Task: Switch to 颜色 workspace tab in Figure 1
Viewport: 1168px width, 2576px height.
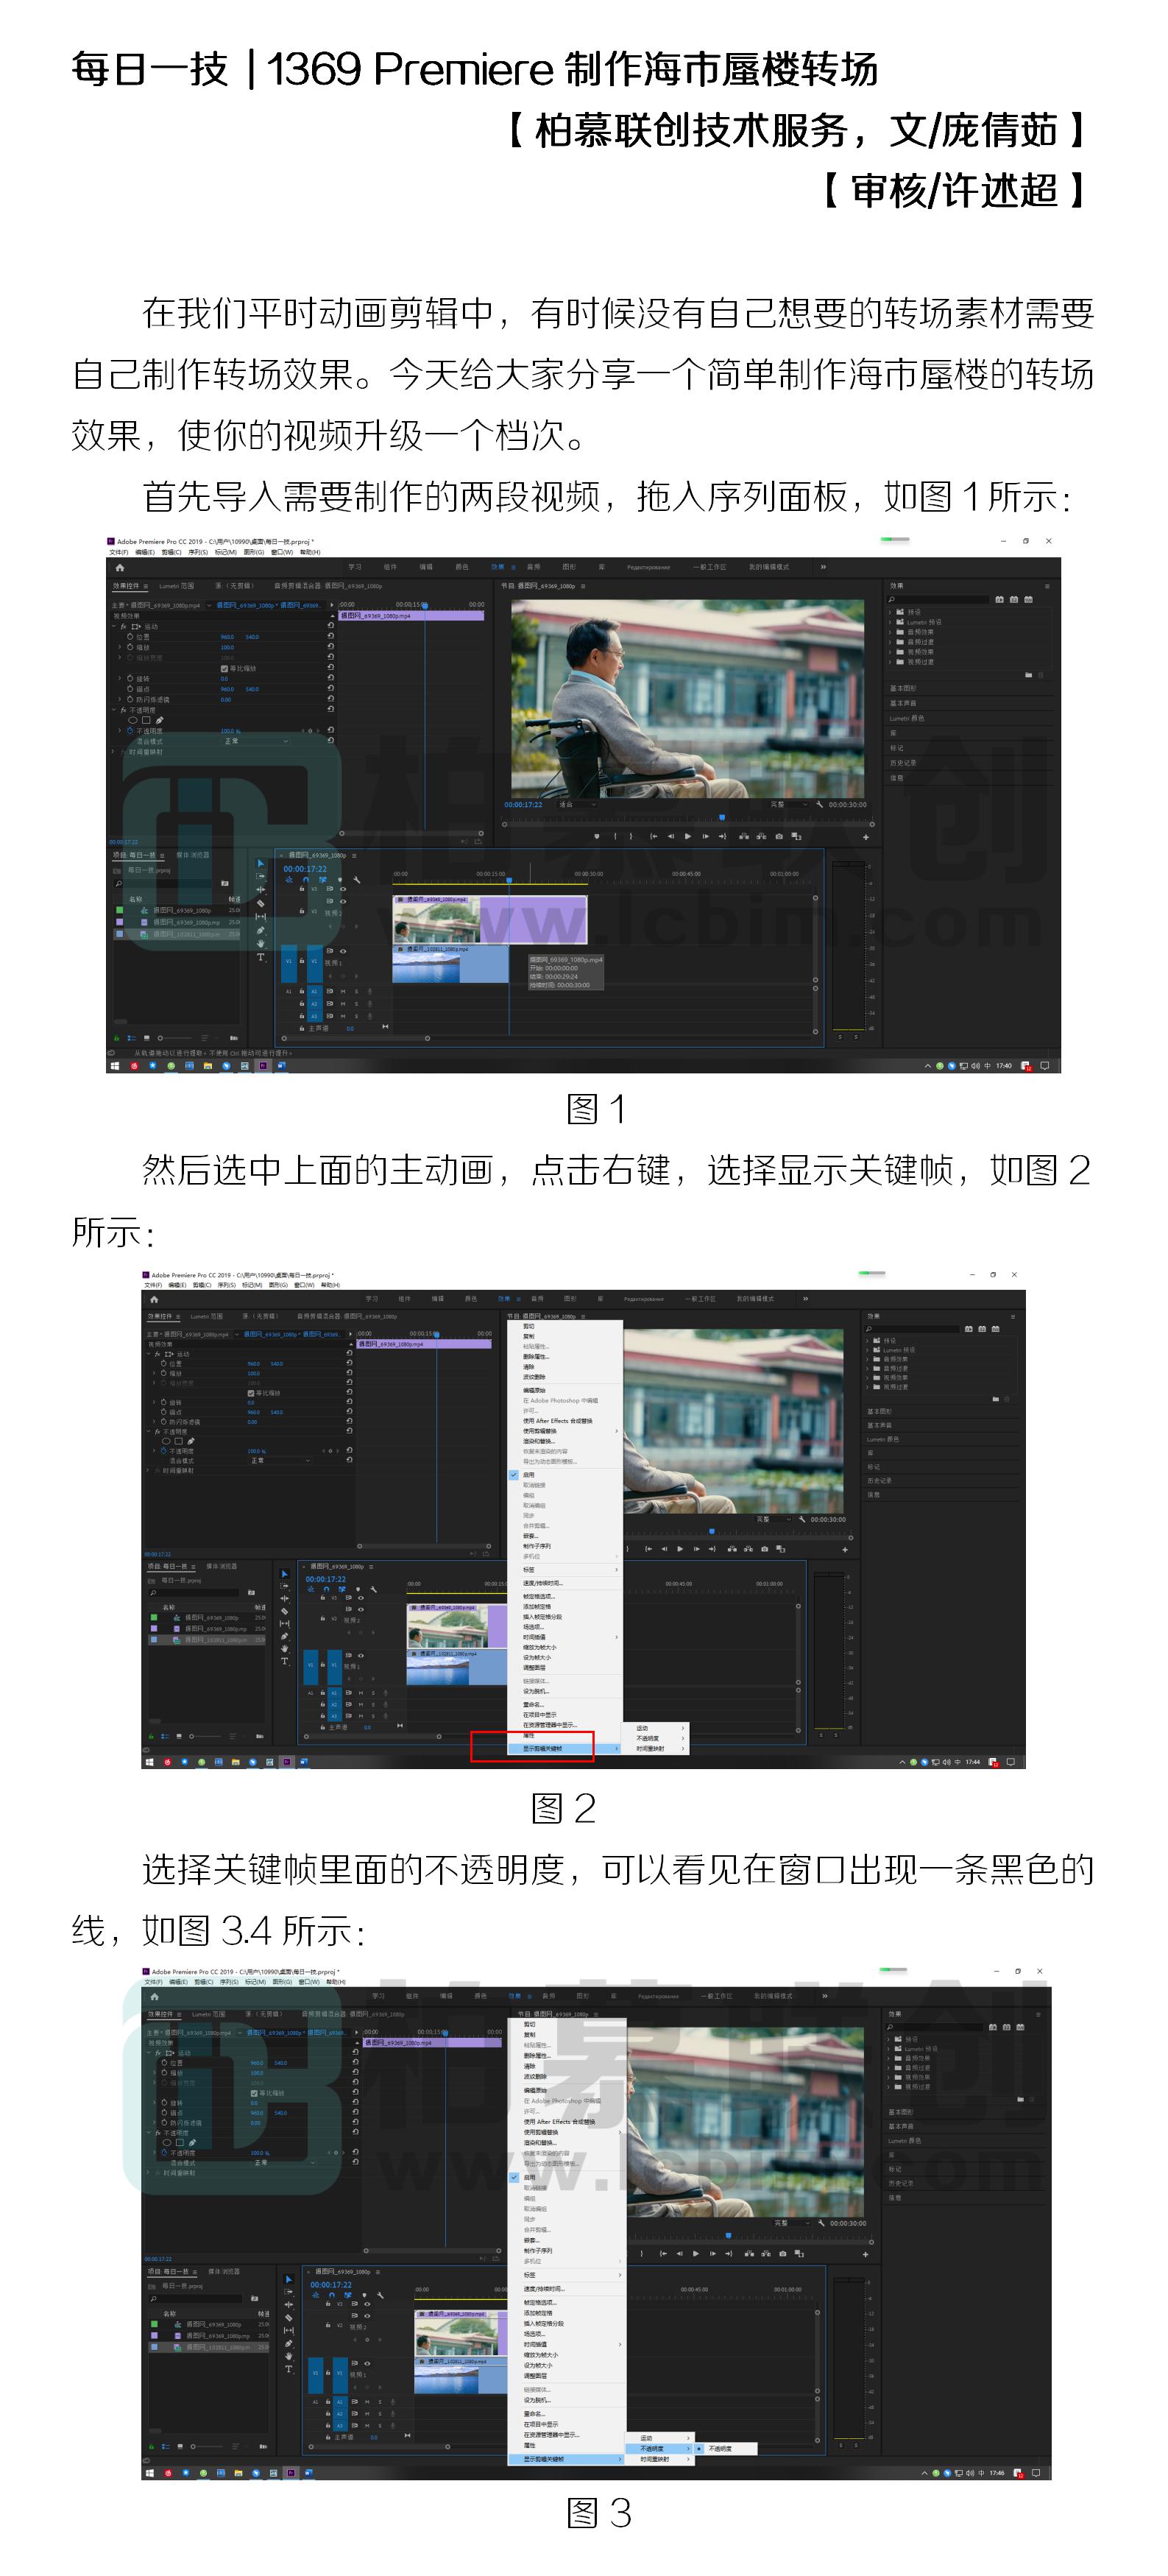Action: [462, 568]
